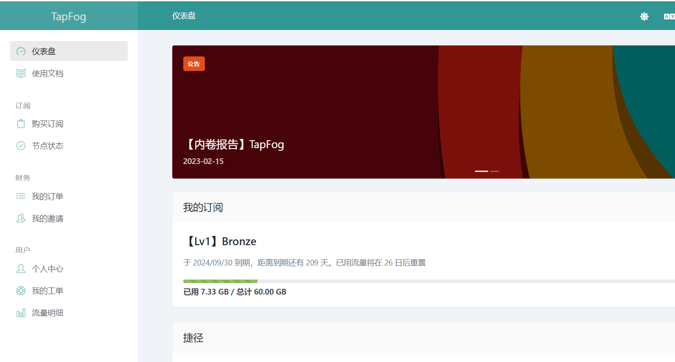Screen dimensions: 675x362
Task: Open the 【内卷报告】TapFog announcement
Action: point(234,144)
